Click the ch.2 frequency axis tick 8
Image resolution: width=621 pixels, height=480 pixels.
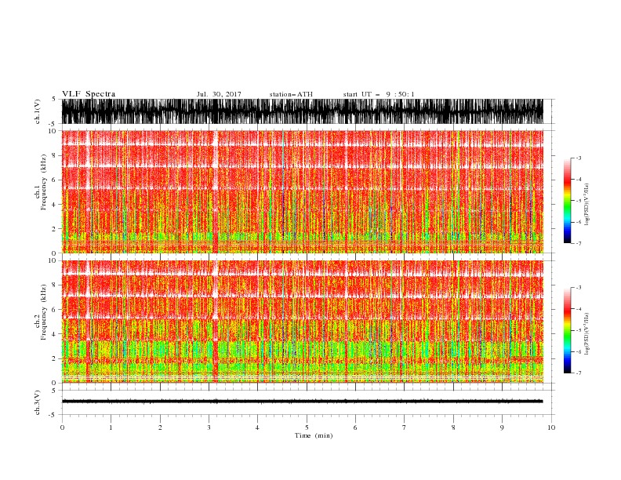coord(54,285)
